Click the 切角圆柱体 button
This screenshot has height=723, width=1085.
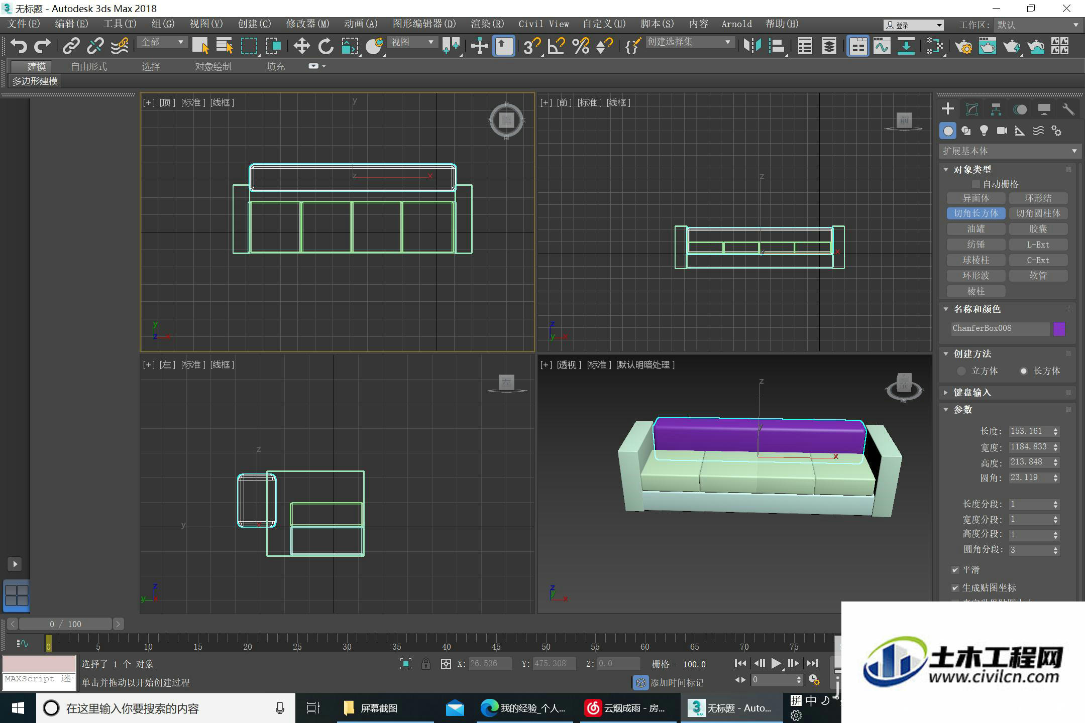[x=1038, y=213]
